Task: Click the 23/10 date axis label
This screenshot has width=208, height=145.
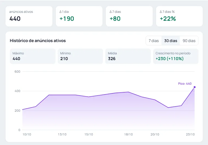Action: [x=190, y=134]
